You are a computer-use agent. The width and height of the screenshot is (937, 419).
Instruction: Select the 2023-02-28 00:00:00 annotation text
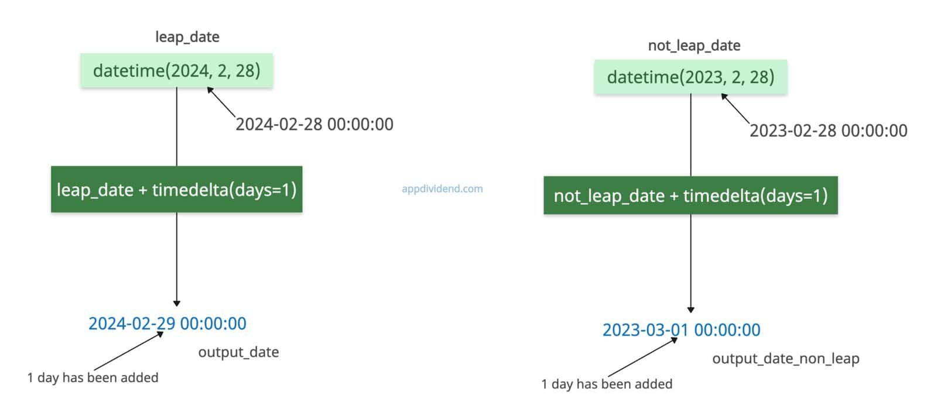coord(828,130)
